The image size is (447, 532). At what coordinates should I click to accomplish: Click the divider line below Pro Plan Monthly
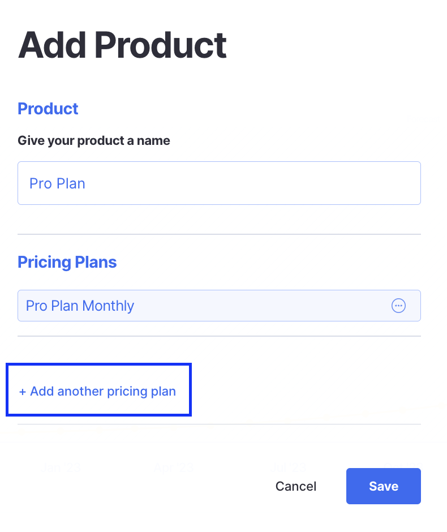tap(219, 336)
